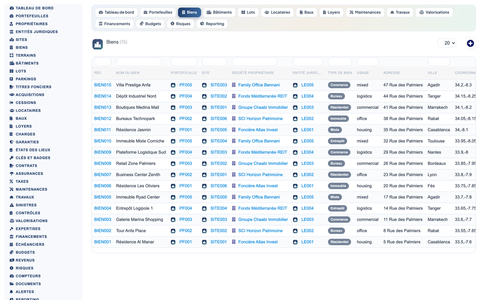
Task: Open property link BIEN015
Action: 103,85
